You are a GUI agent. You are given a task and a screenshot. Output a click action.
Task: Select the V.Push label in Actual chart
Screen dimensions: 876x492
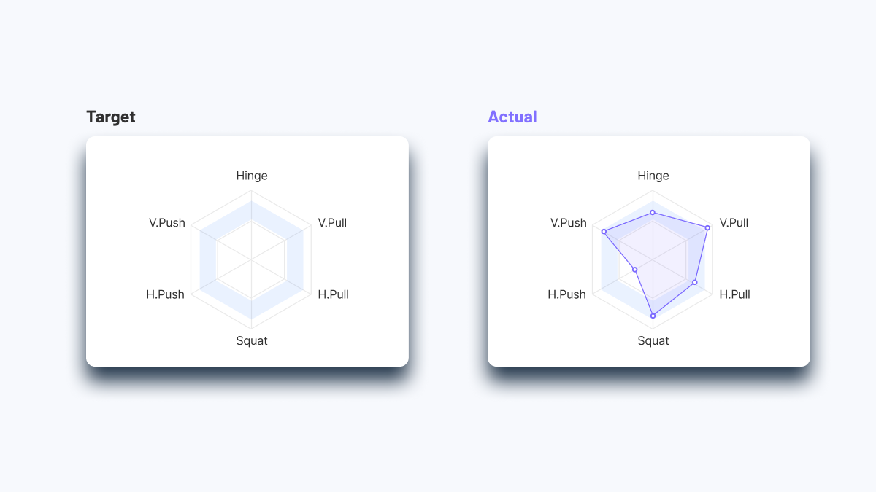pos(569,223)
